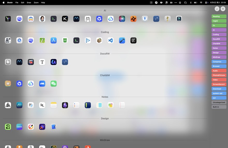This screenshot has height=148, width=228.
Task: Open the orange chat bubble app in Chat&IM
Action: [x=8, y=84]
